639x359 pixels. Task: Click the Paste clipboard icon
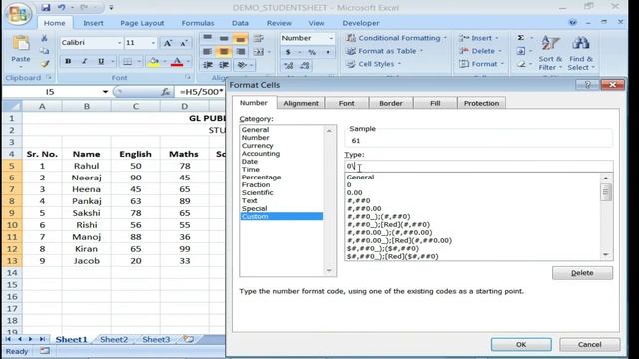pyautogui.click(x=20, y=44)
